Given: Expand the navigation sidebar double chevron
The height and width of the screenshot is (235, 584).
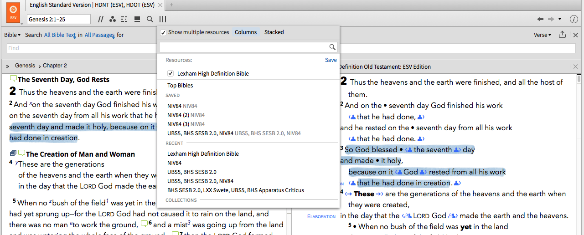Looking at the screenshot, I should coord(7,66).
